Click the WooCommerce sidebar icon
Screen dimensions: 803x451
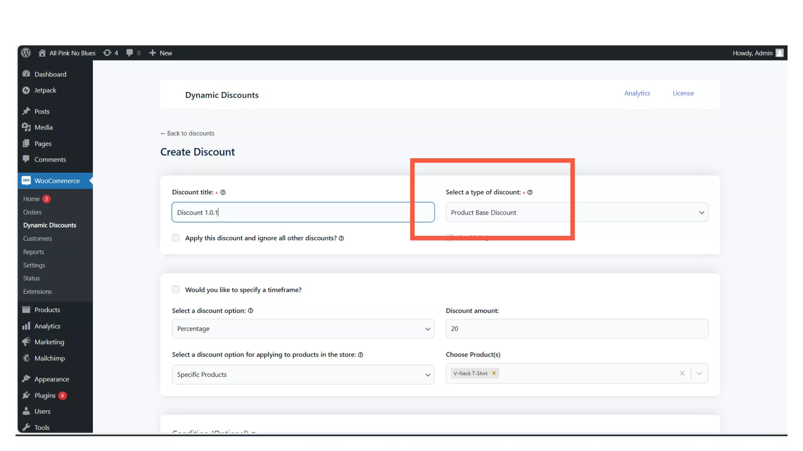coord(26,181)
